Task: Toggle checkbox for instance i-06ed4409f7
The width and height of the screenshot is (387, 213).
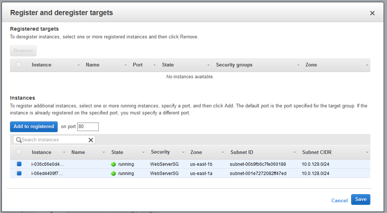Action: 19,173
